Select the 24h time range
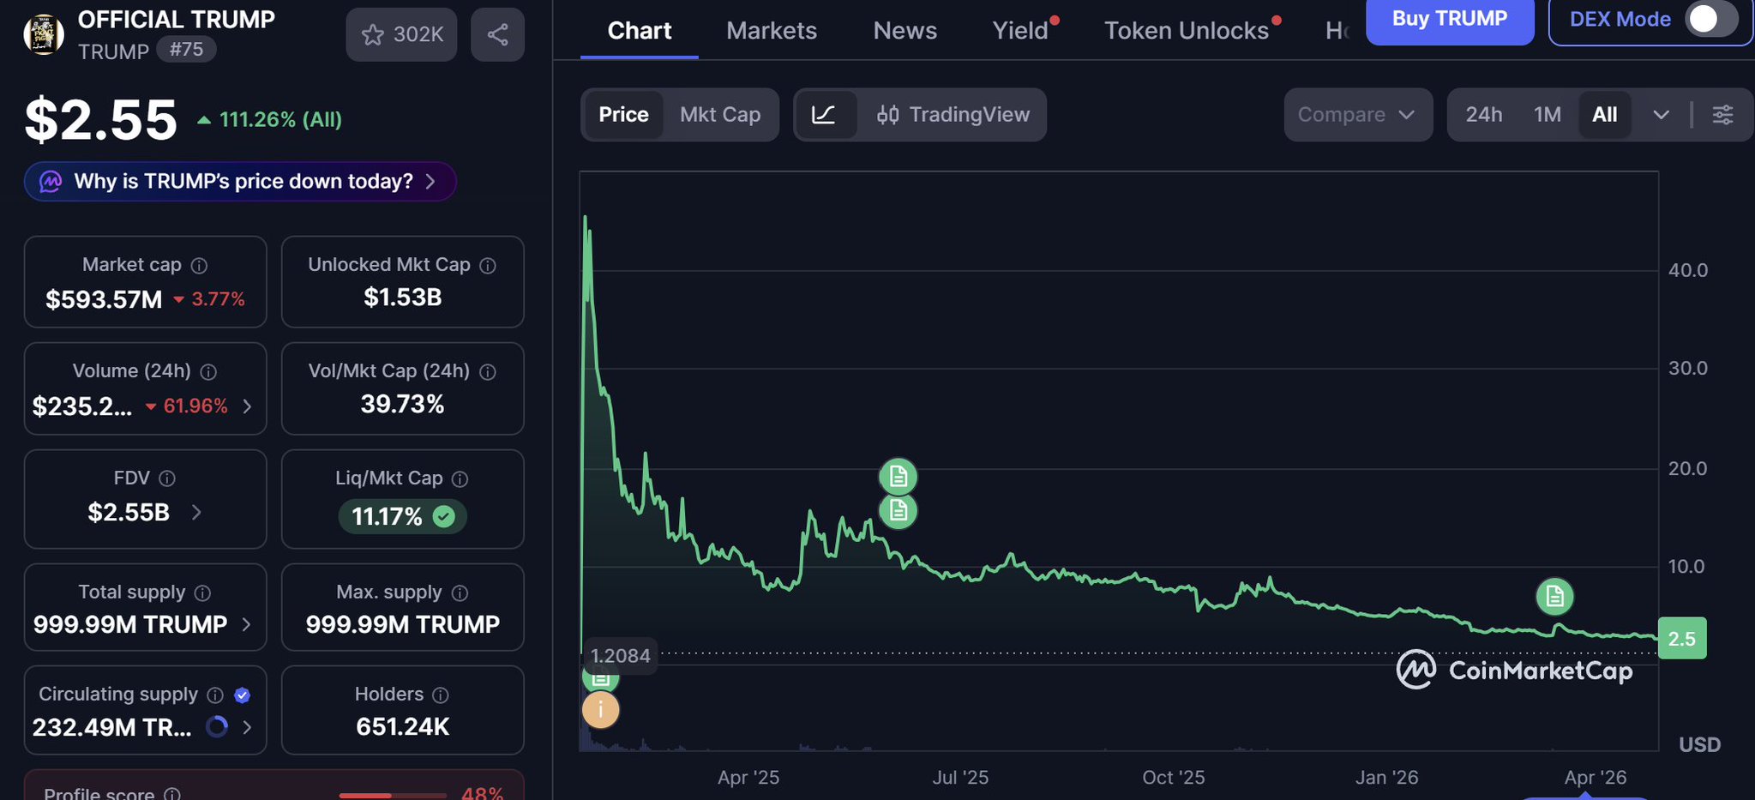1755x800 pixels. point(1483,114)
